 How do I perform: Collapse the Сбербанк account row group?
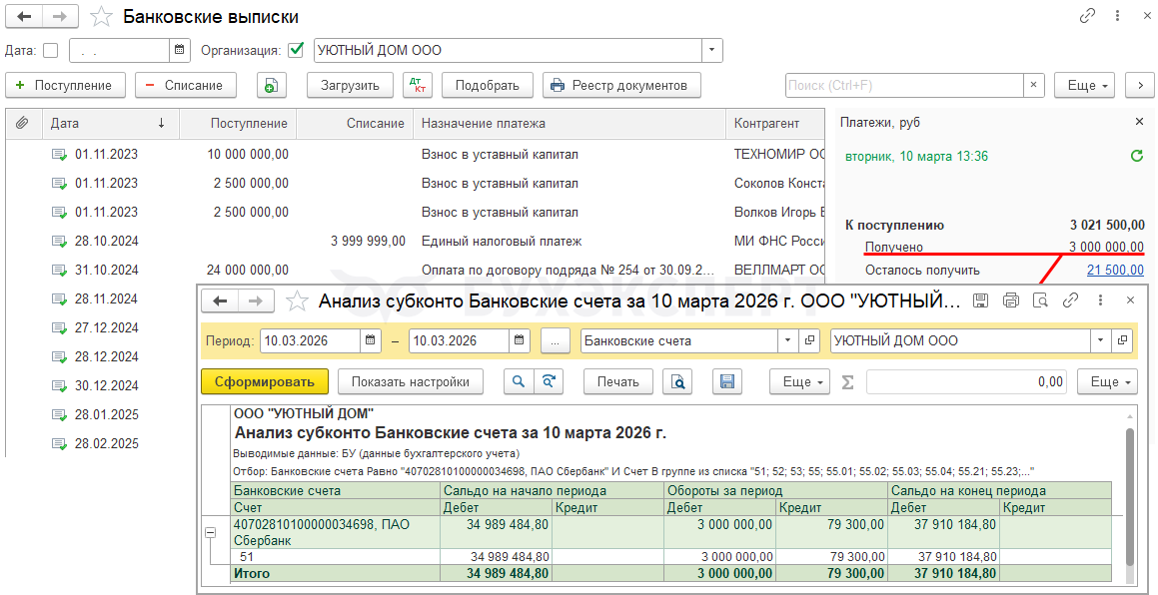point(211,533)
